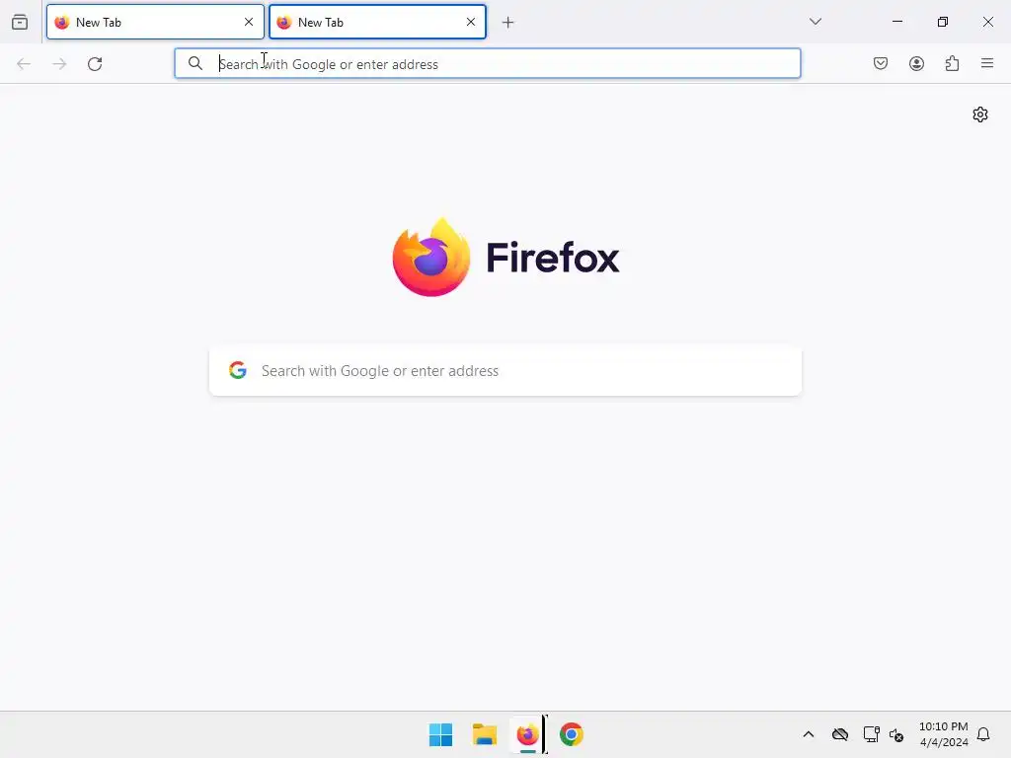Open the Firefox account menu
The height and width of the screenshot is (758, 1011).
[x=917, y=63]
